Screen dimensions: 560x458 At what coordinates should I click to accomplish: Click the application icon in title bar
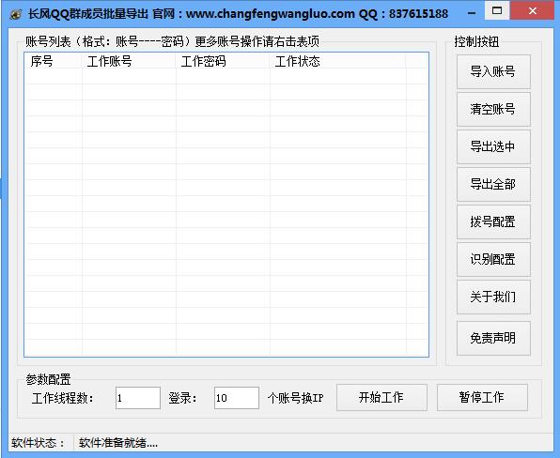15,14
